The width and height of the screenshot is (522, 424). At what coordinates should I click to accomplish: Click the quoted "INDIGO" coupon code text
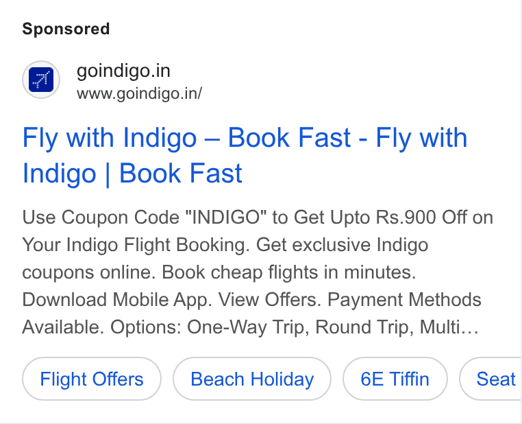point(225,217)
